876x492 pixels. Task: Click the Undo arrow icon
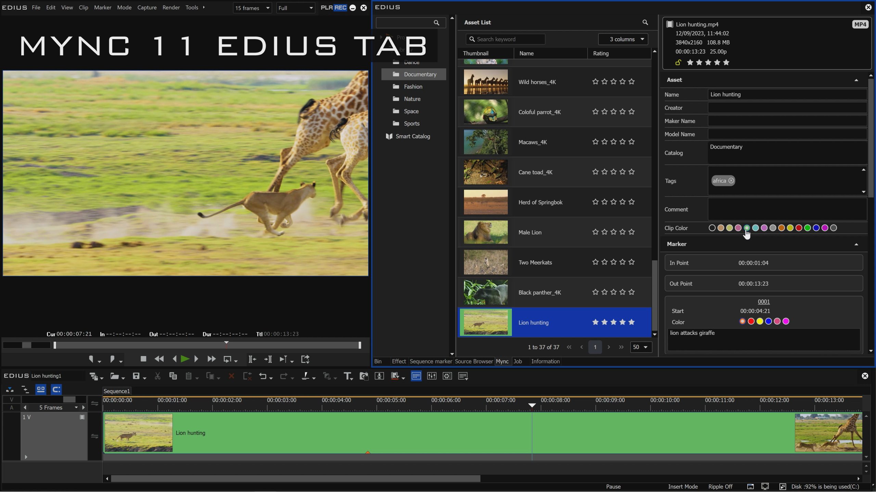click(x=262, y=376)
